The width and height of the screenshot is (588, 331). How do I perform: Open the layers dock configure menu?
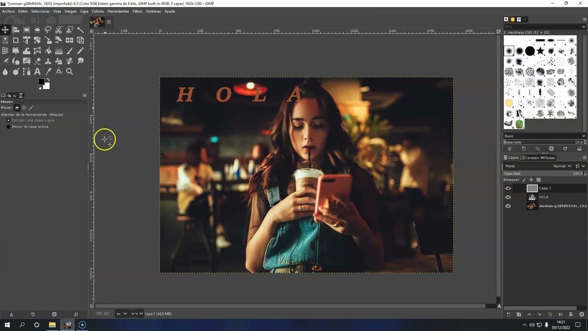(584, 158)
